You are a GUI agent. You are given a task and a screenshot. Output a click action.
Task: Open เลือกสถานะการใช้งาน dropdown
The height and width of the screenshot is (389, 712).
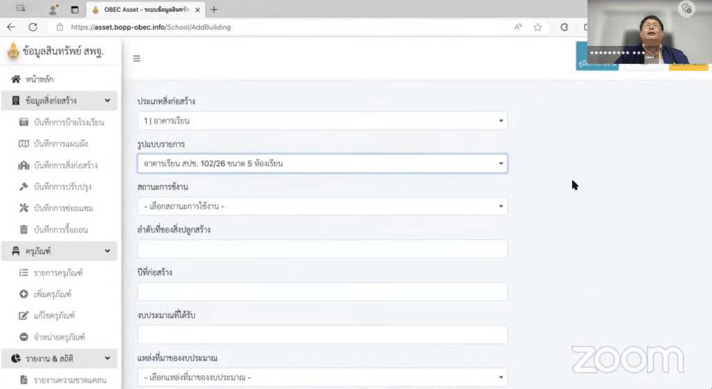tap(323, 206)
